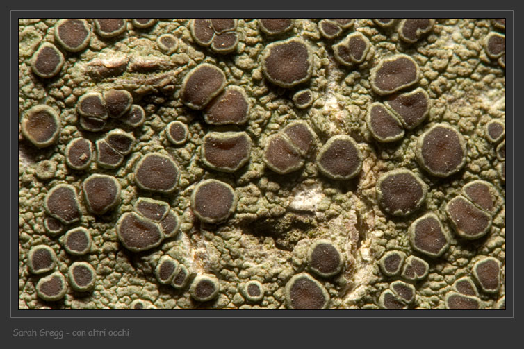Click the large round disc near right edge
The width and height of the screenshot is (524, 349).
[x=441, y=149]
